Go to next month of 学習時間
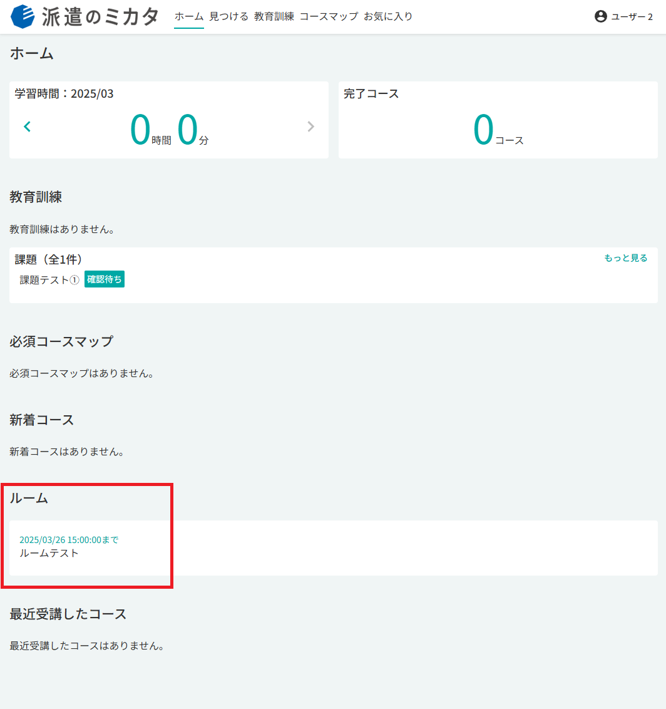Screen dimensions: 666x709 311,127
